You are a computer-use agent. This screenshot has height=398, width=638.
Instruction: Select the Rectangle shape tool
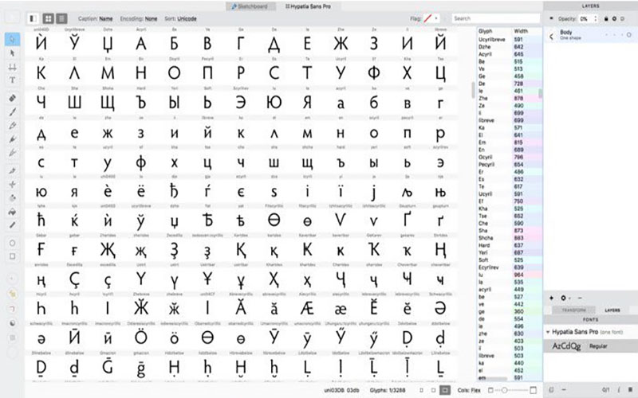(x=12, y=256)
